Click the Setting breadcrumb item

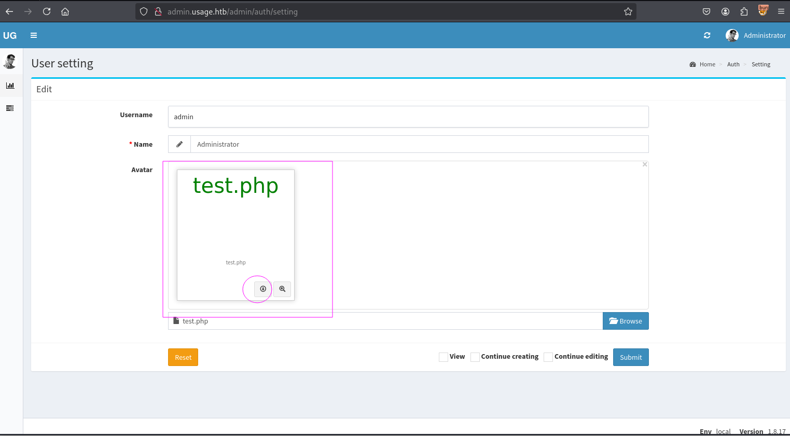(x=761, y=64)
